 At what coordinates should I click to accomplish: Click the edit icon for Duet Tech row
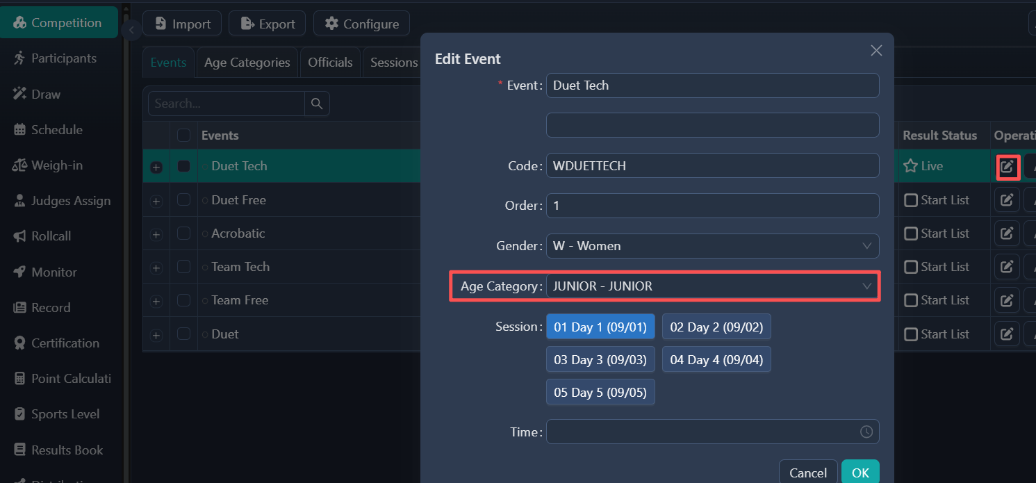point(1007,167)
